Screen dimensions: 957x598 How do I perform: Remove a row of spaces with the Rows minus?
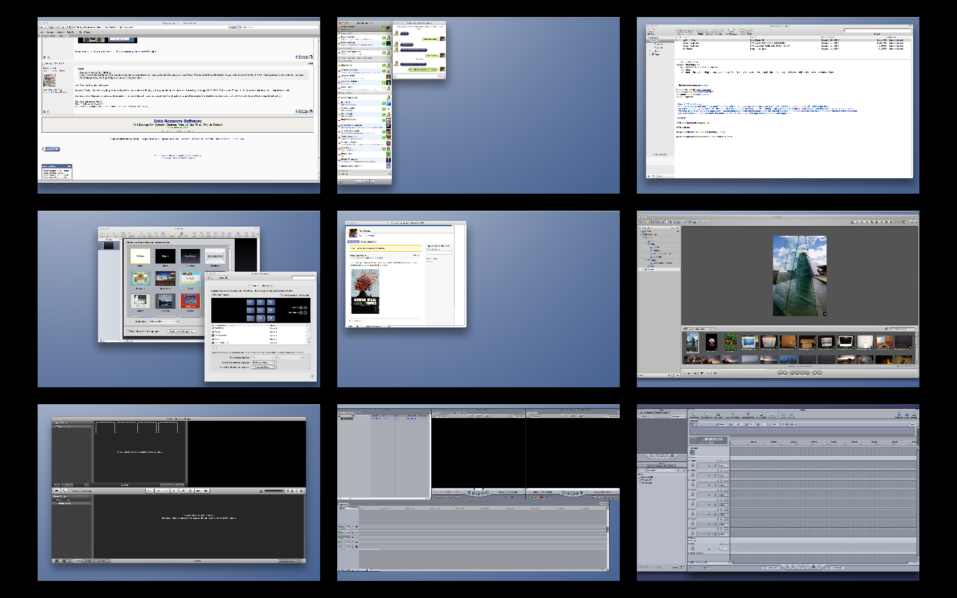click(x=305, y=308)
